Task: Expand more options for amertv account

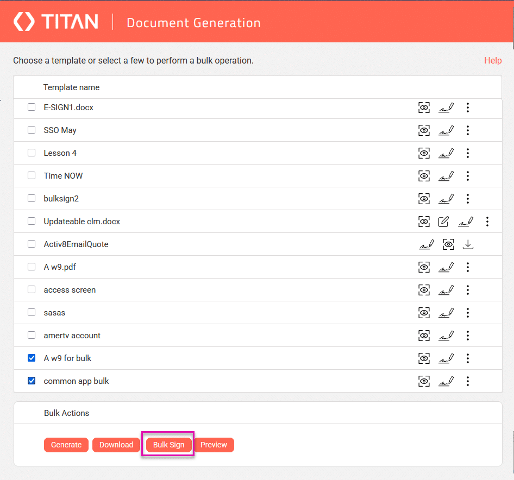Action: click(x=468, y=335)
